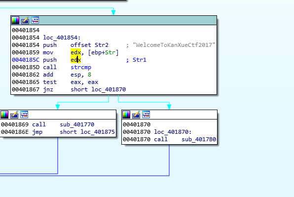Select loc_401870: label in right block
This screenshot has height=197, width=294.
click(173, 132)
